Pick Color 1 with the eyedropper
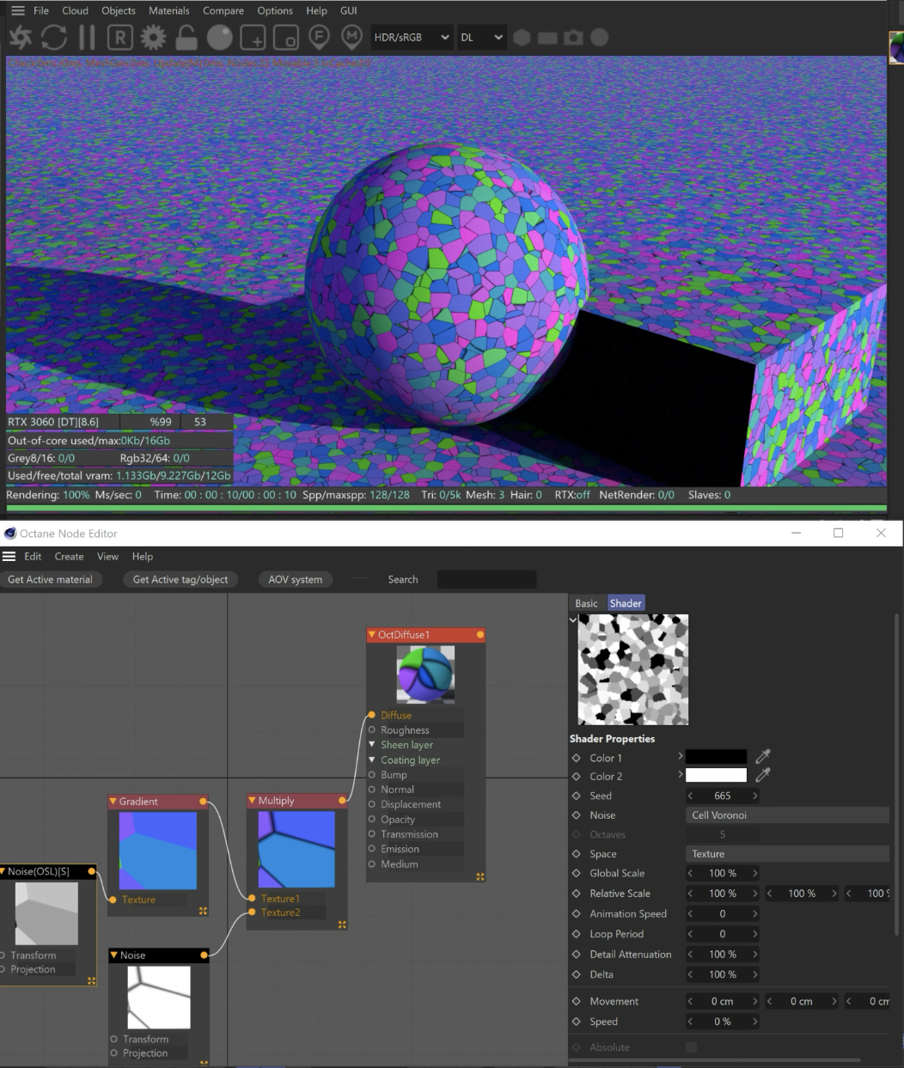 763,757
